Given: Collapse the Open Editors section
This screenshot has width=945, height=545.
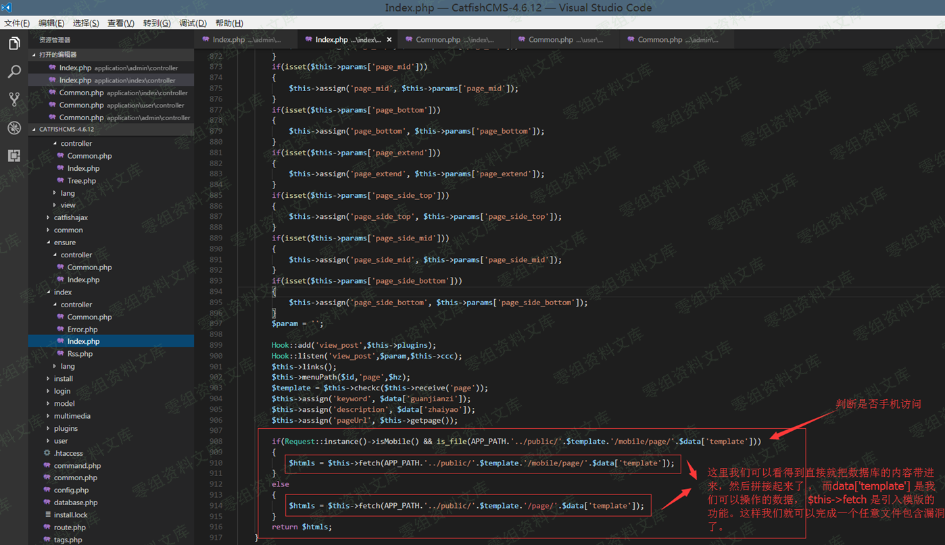Looking at the screenshot, I should (x=57, y=55).
